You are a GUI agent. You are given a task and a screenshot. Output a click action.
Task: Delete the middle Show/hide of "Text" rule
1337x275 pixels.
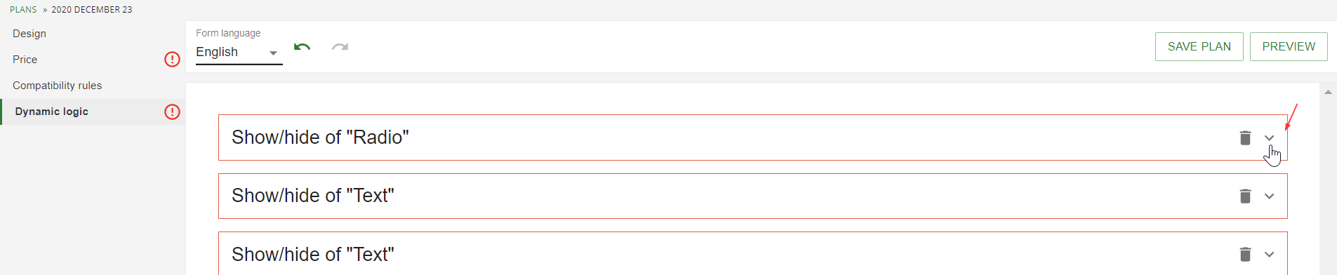tap(1245, 196)
